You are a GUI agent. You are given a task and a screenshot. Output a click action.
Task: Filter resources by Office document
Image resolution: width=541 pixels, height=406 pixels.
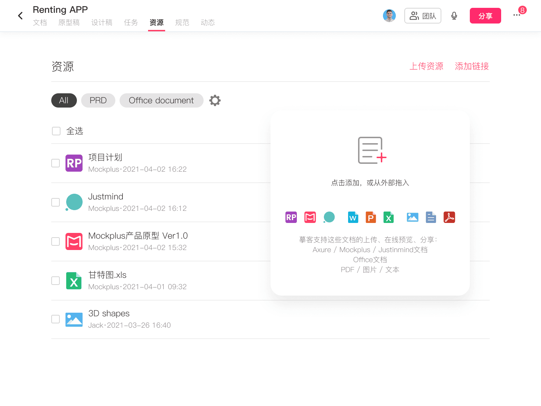pyautogui.click(x=161, y=100)
